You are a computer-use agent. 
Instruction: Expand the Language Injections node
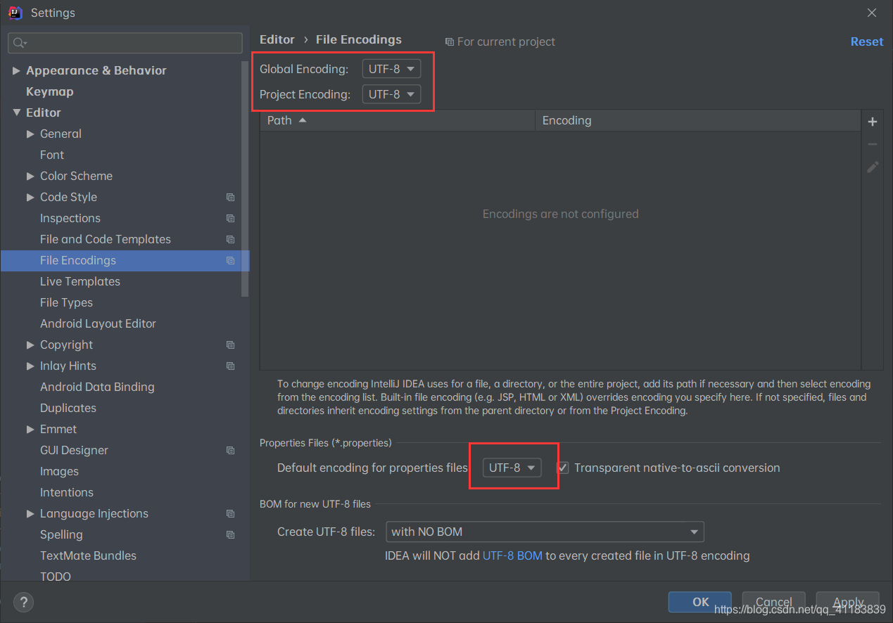(30, 514)
